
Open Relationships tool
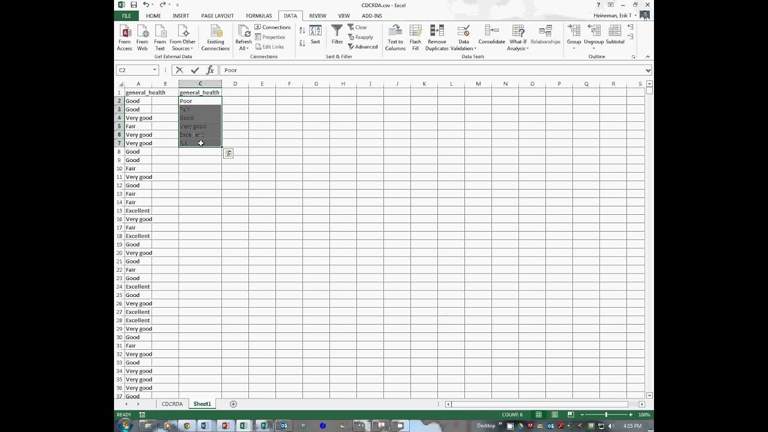coord(545,35)
